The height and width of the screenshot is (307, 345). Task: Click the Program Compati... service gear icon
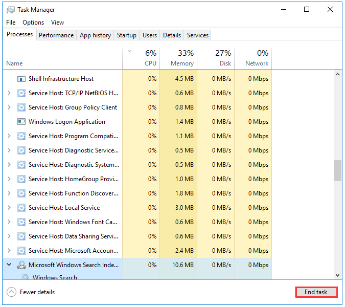[x=21, y=136]
